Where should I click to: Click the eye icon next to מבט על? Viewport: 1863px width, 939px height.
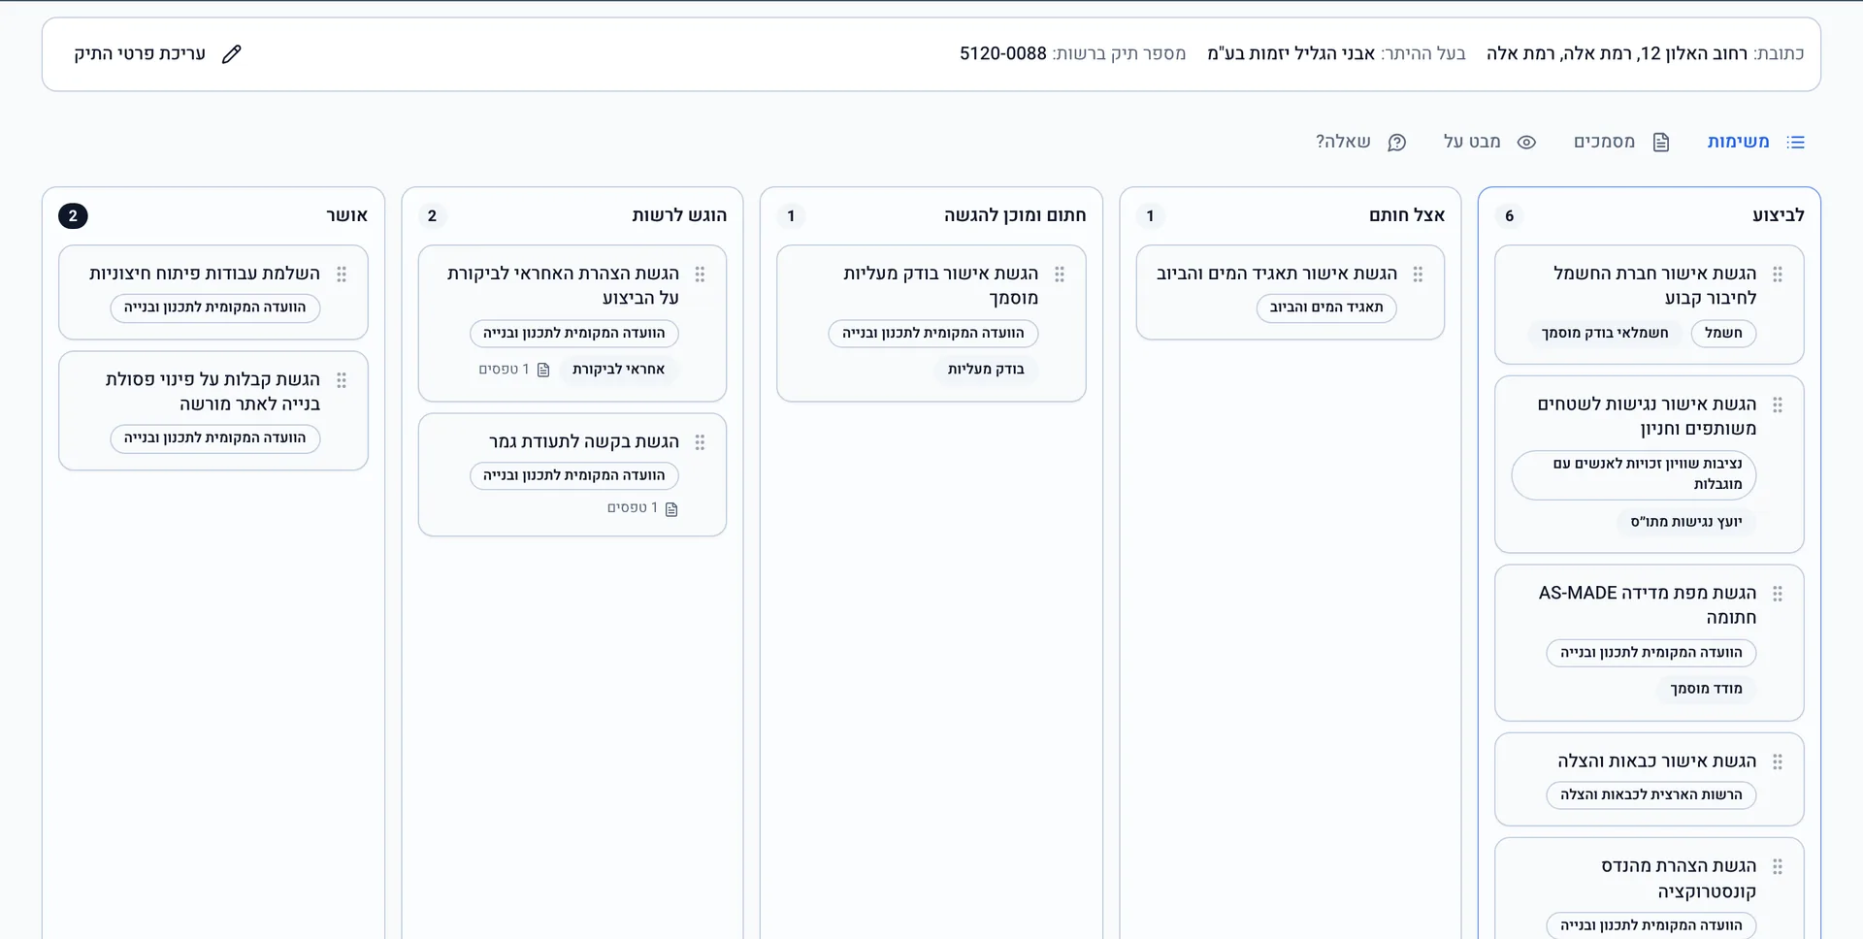1526,143
